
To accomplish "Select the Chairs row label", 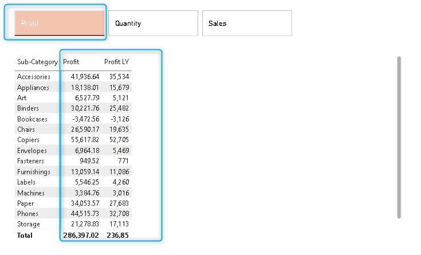I will pos(27,130).
